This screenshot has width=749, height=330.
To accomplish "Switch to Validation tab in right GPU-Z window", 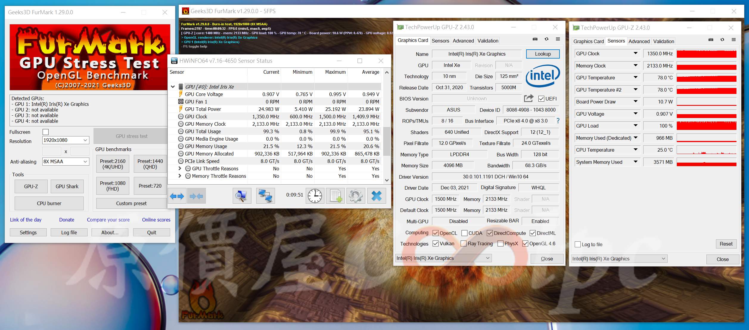I will pyautogui.click(x=663, y=41).
